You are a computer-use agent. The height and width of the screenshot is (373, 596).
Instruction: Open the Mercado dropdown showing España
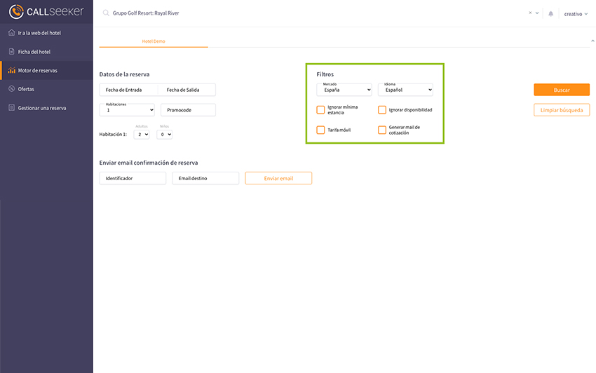[x=344, y=90]
